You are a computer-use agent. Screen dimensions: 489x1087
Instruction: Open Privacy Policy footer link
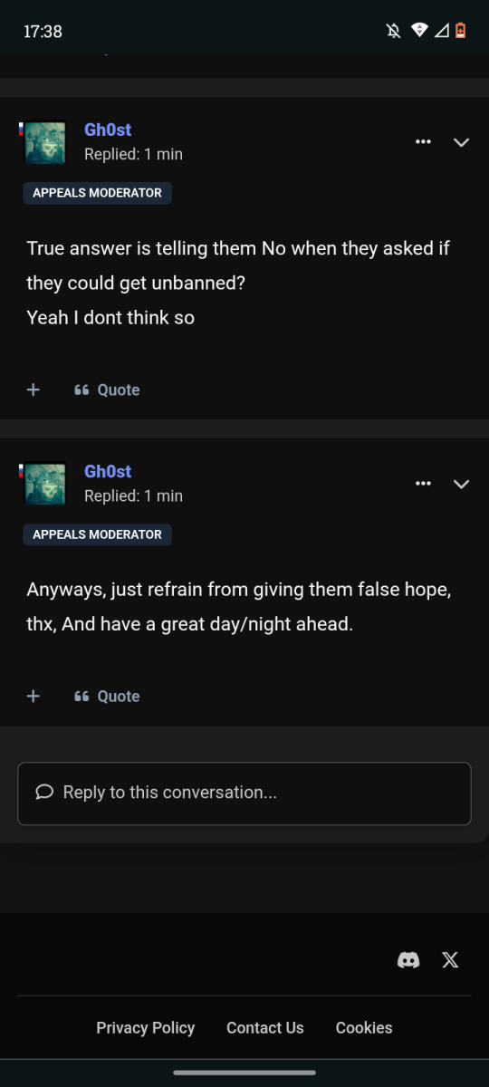146,1028
